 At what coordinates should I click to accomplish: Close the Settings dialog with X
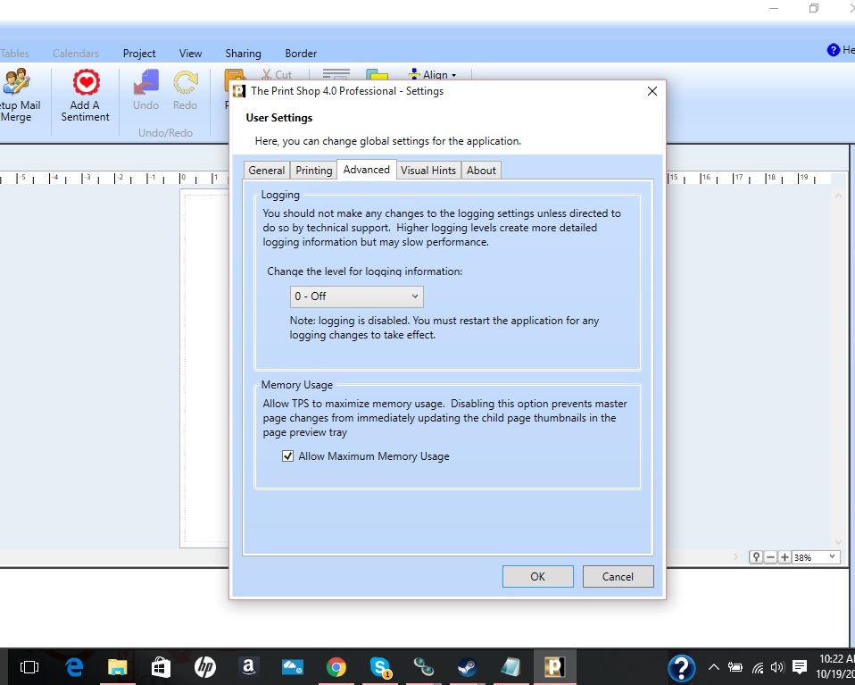(x=652, y=91)
